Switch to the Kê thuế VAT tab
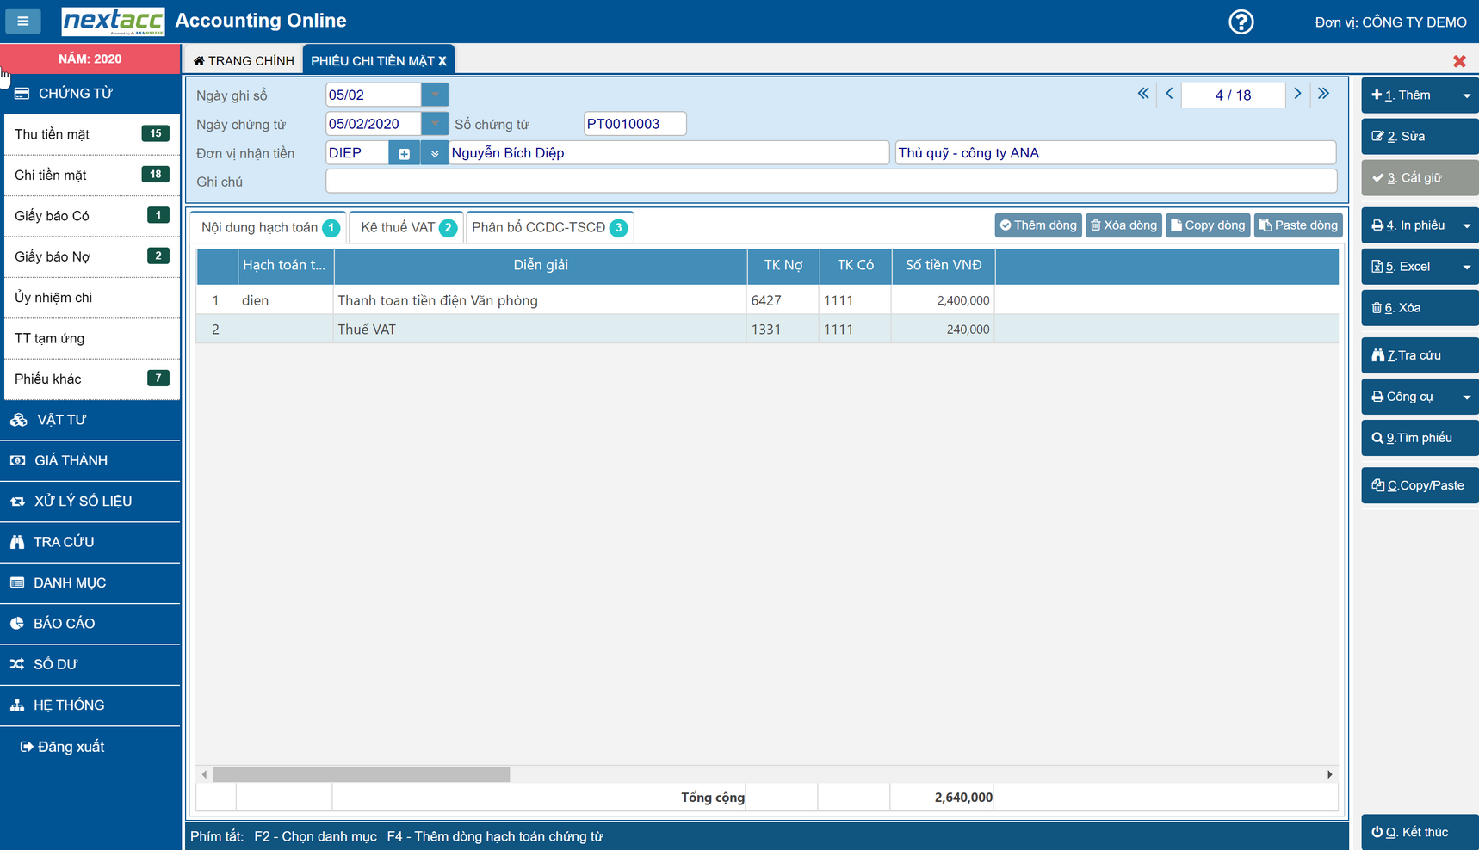Screen dimensions: 1479x850 pos(406,227)
